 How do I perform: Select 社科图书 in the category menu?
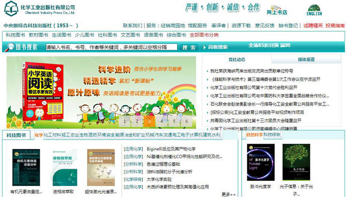tap(107, 35)
